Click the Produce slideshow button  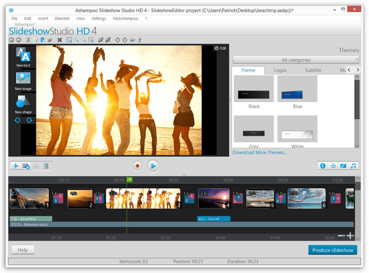(x=333, y=250)
